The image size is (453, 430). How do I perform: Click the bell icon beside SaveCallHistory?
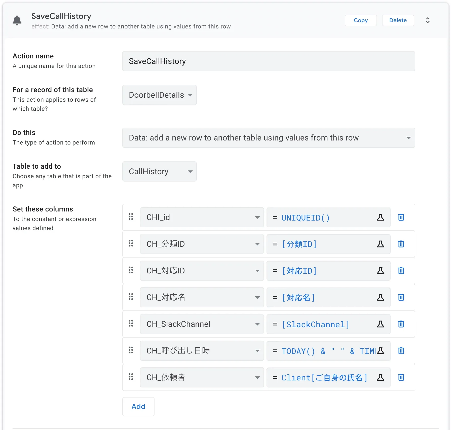(17, 20)
